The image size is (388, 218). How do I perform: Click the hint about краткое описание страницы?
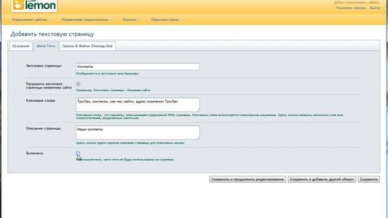point(130,143)
